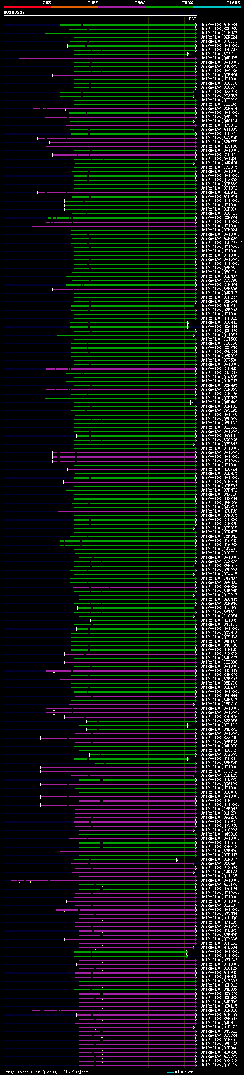Click UniRef100_Q2PQT7 label
244x1075 pixels.
point(218,859)
